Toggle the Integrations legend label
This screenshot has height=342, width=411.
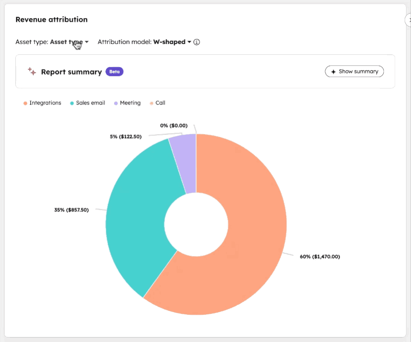pos(45,103)
